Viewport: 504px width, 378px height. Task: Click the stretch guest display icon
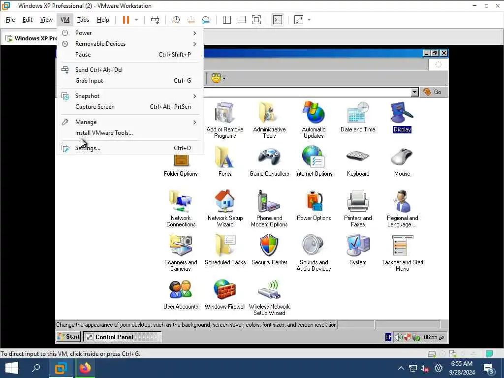[x=299, y=20]
